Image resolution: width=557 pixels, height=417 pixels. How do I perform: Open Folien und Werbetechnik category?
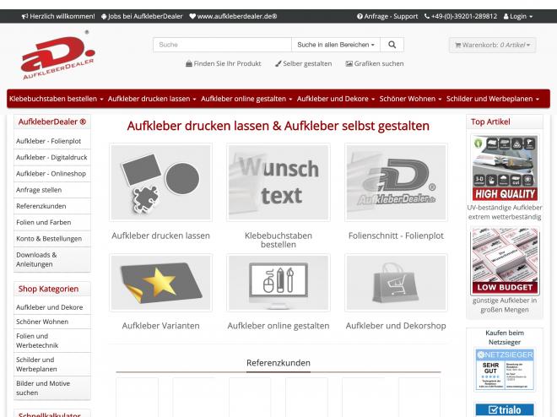point(51,341)
